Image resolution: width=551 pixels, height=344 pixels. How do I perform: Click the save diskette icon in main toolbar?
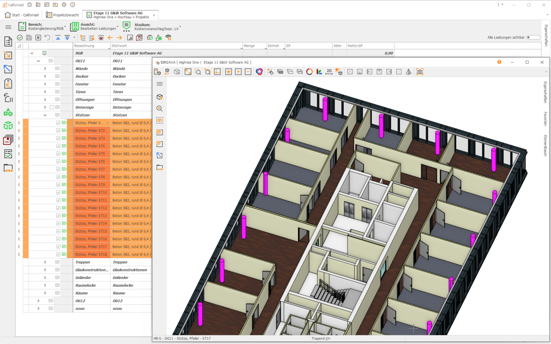(x=29, y=38)
